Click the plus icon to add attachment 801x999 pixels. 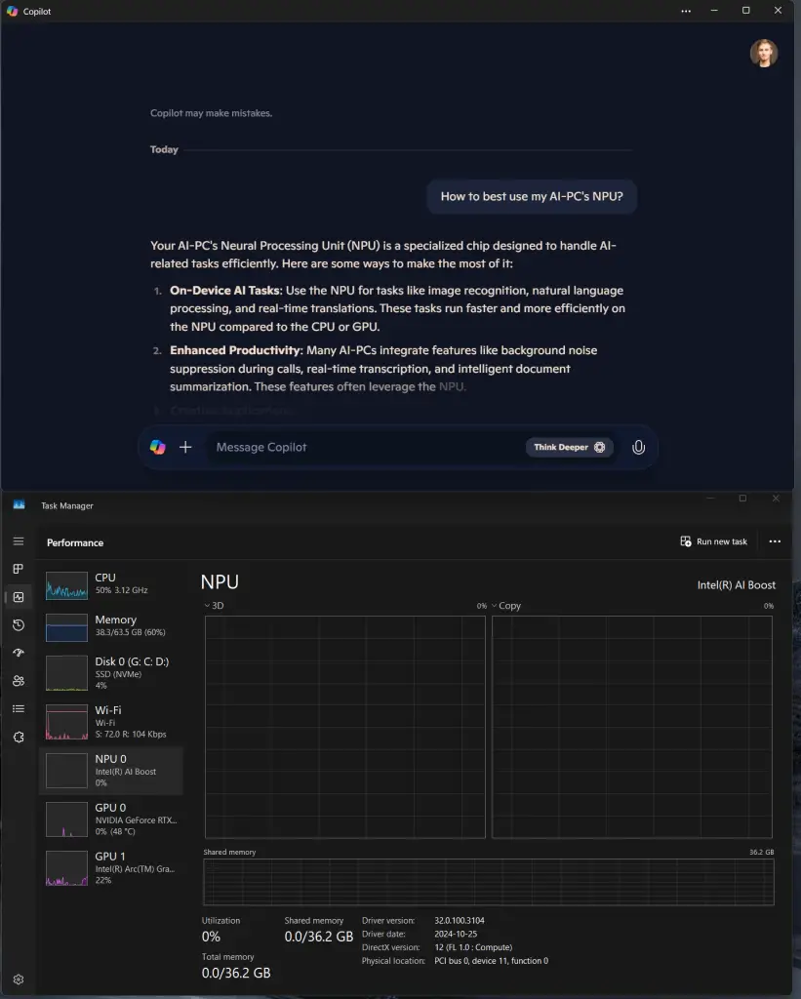point(185,447)
